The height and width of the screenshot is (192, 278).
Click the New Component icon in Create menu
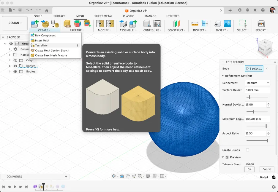coord(32,35)
